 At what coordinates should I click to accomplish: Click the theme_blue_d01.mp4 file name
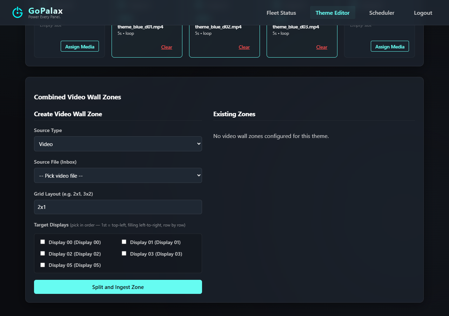140,27
